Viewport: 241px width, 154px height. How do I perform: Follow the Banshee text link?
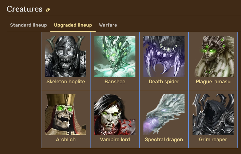click(x=115, y=81)
